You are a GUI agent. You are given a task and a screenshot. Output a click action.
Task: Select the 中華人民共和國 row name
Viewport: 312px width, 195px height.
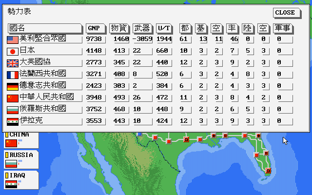pos(47,97)
